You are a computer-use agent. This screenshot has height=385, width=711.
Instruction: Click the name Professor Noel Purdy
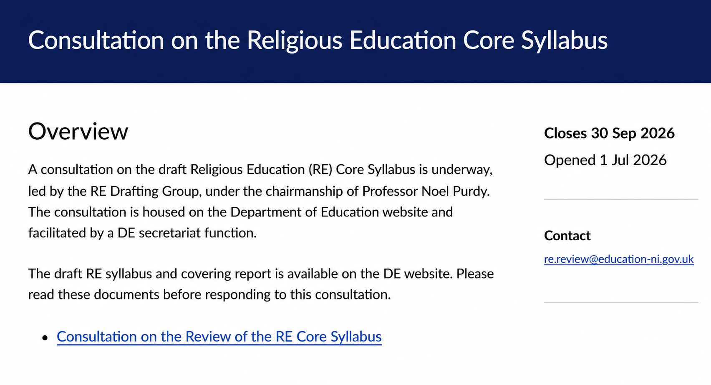pos(425,191)
